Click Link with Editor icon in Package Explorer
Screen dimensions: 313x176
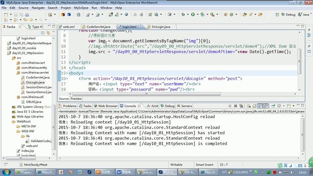pos(48,33)
